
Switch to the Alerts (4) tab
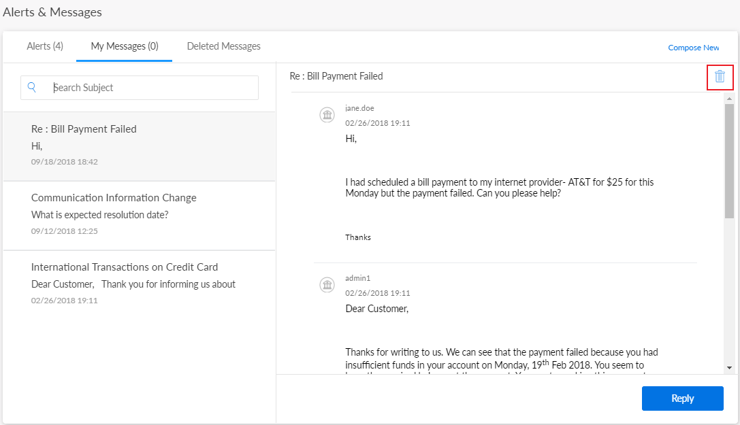(x=45, y=46)
